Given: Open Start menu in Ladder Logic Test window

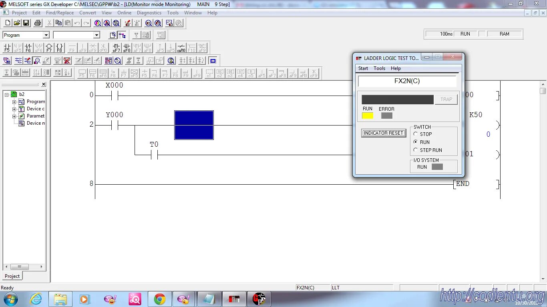Looking at the screenshot, I should (363, 68).
